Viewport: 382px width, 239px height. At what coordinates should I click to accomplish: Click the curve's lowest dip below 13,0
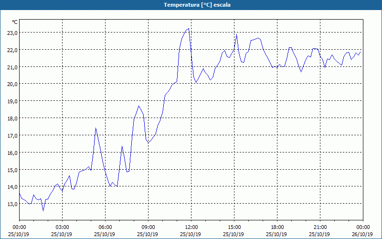(x=43, y=211)
